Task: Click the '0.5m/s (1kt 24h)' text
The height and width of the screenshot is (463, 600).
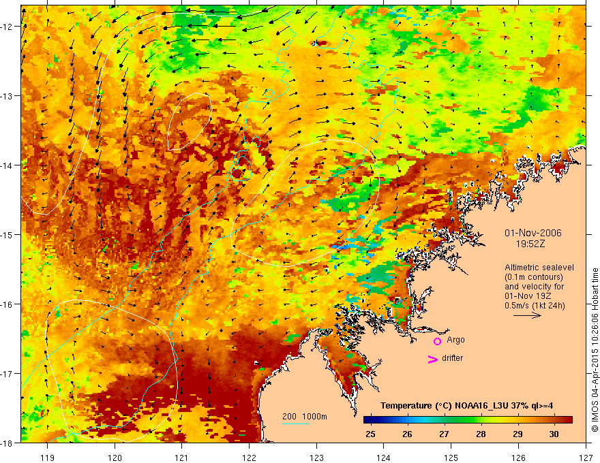Action: coord(535,306)
